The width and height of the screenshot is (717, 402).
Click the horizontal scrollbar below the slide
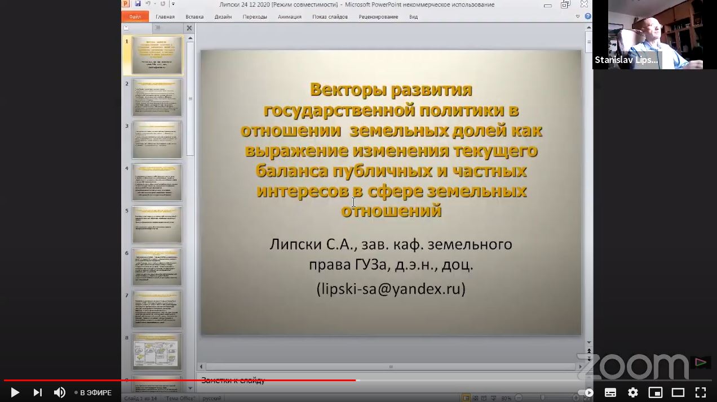tap(391, 367)
